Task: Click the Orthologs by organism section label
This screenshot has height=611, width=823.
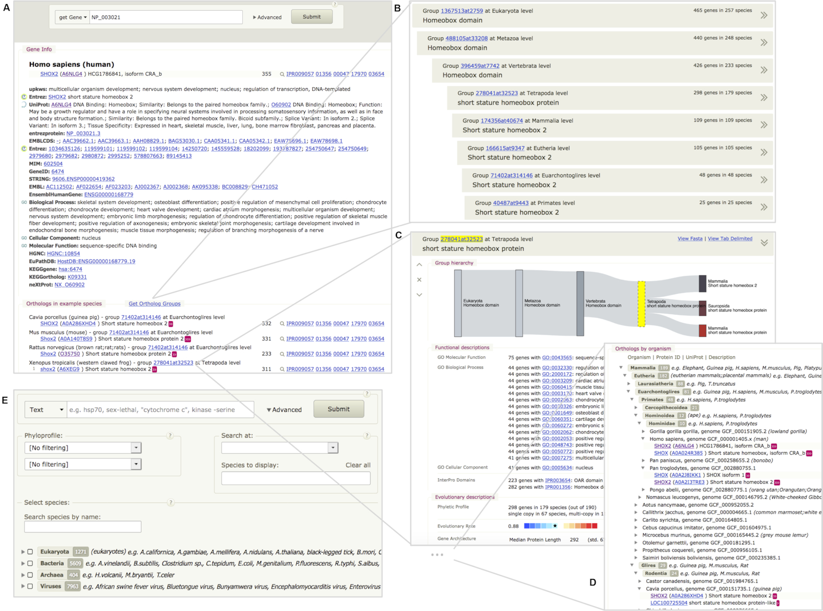Action: click(643, 349)
